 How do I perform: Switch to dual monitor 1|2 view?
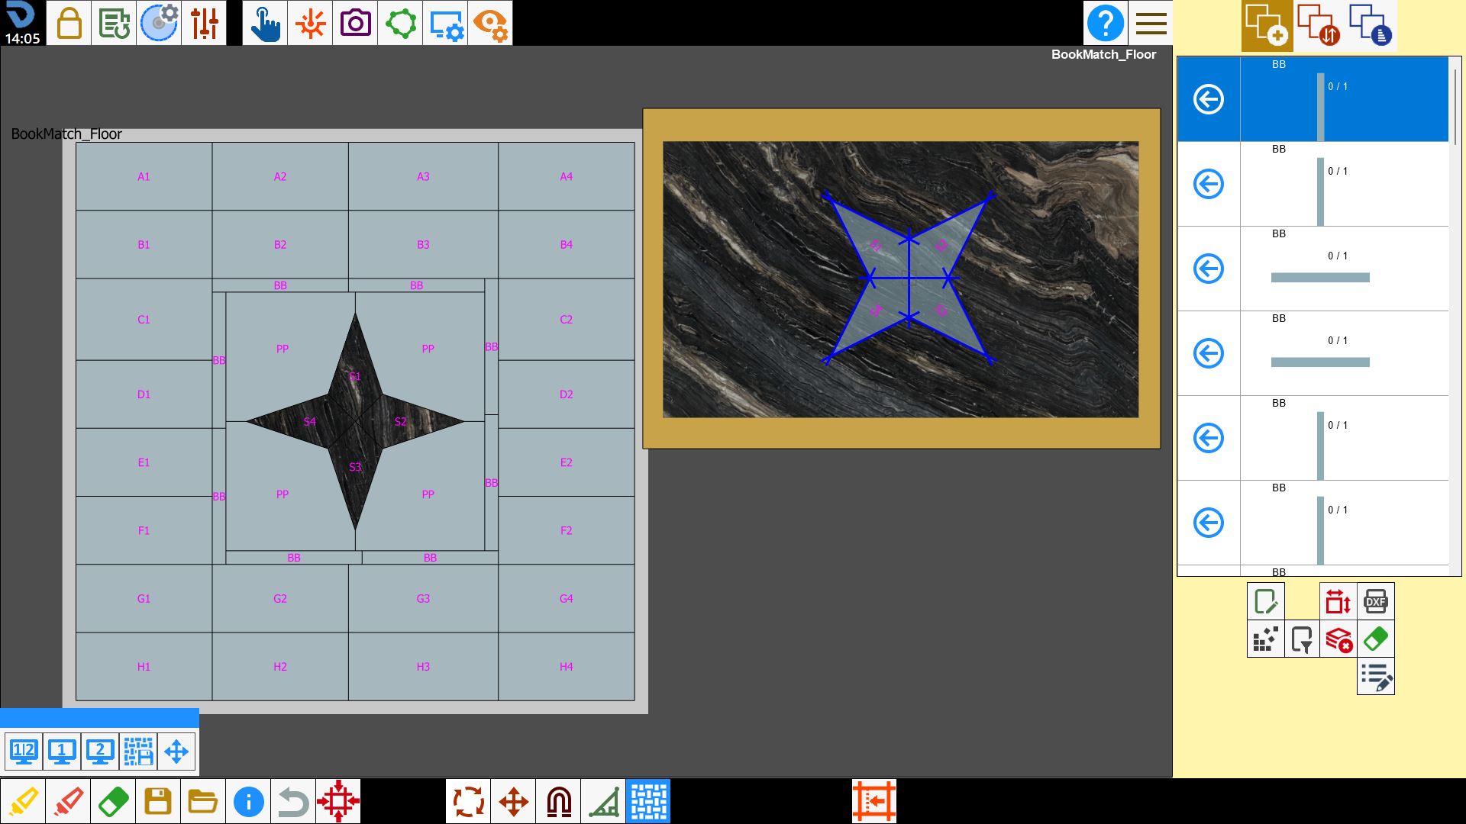point(24,752)
